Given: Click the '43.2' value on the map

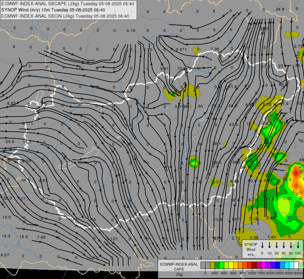Looking at the screenshot, I should point(234,124).
